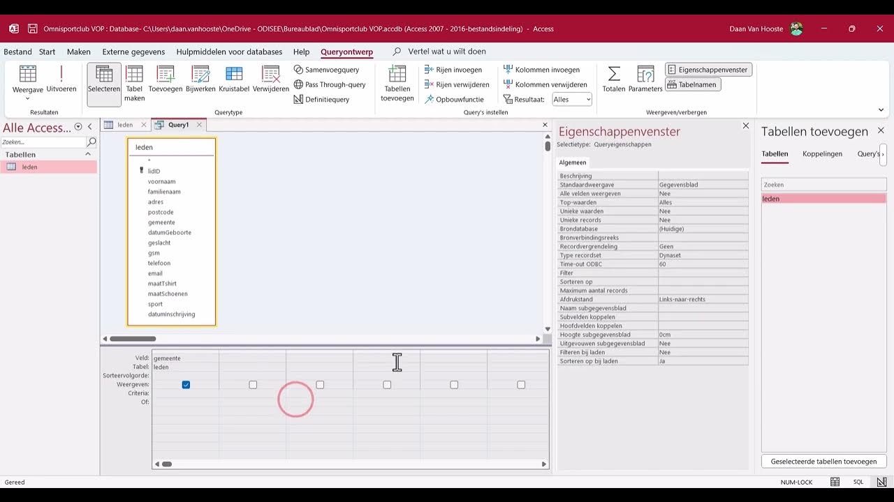Screen dimensions: 894x502
Task: Click Kolommen invoegen
Action: click(x=541, y=70)
